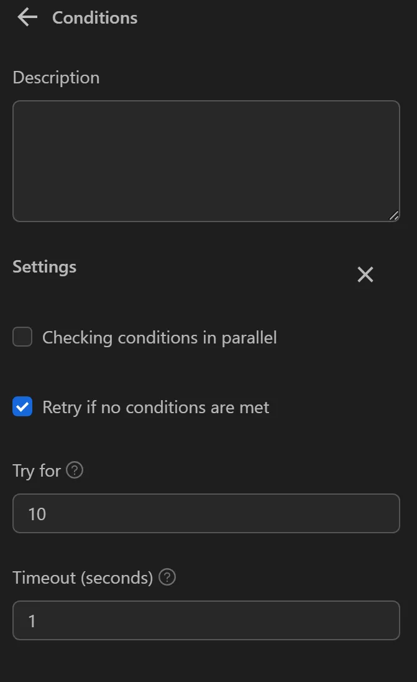Uncheck "Retry if no conditions are met"
The image size is (417, 682).
click(22, 406)
